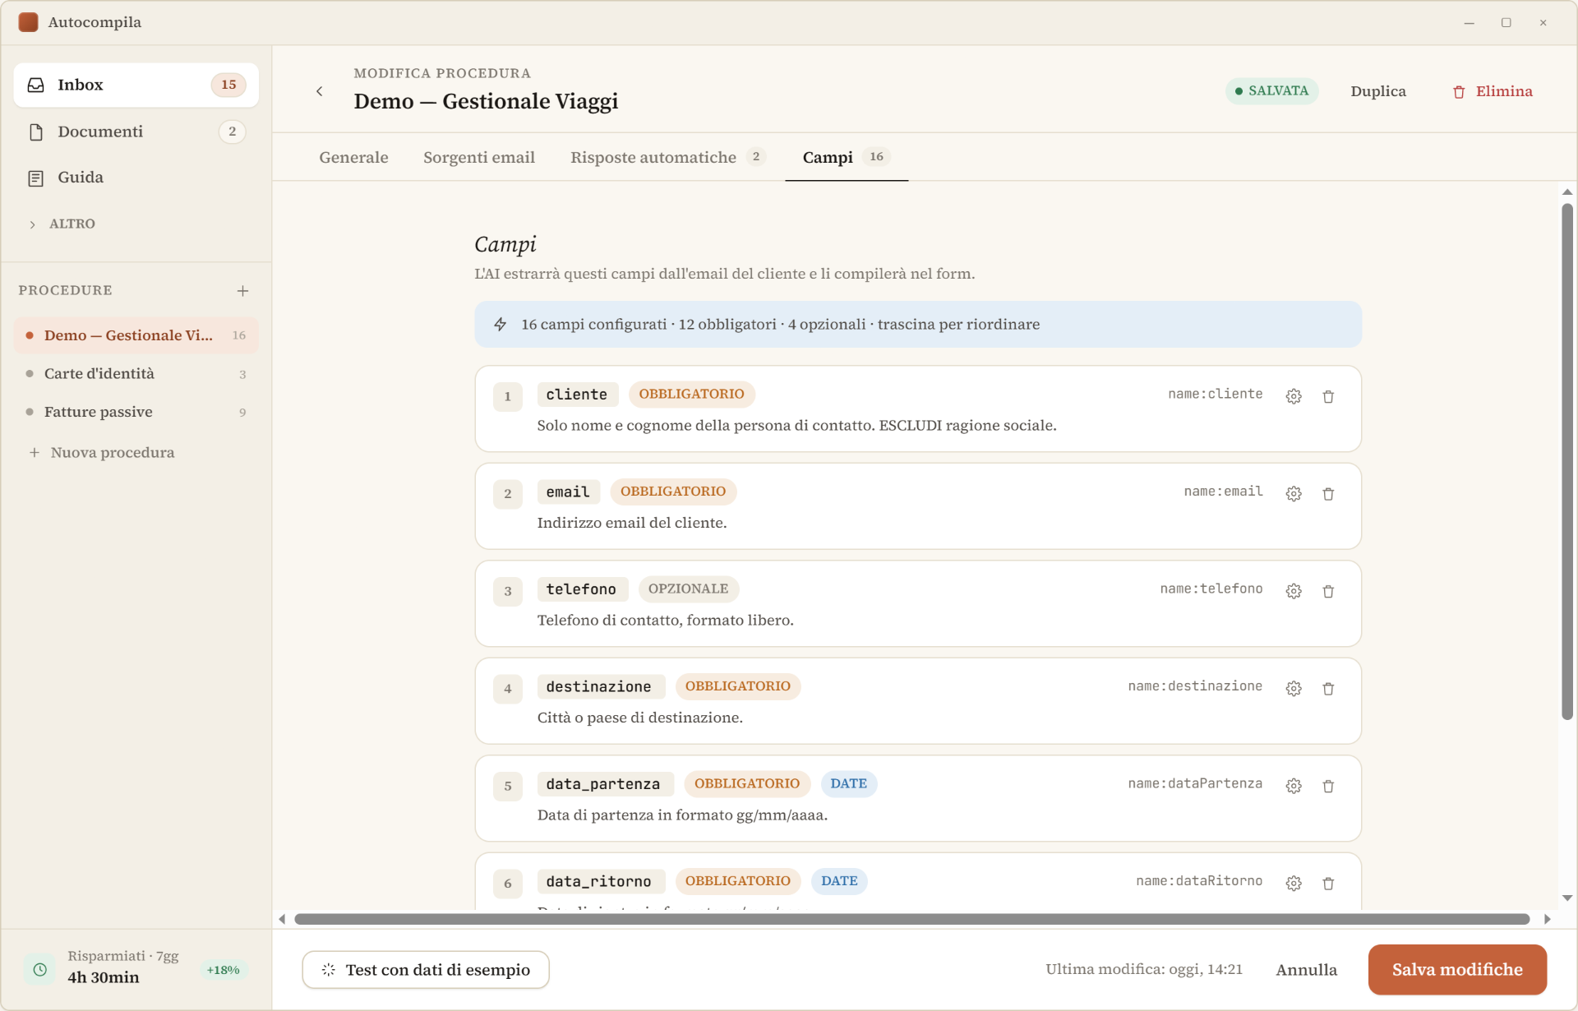Open Inbox in the sidebar
1578x1011 pixels.
tap(136, 85)
